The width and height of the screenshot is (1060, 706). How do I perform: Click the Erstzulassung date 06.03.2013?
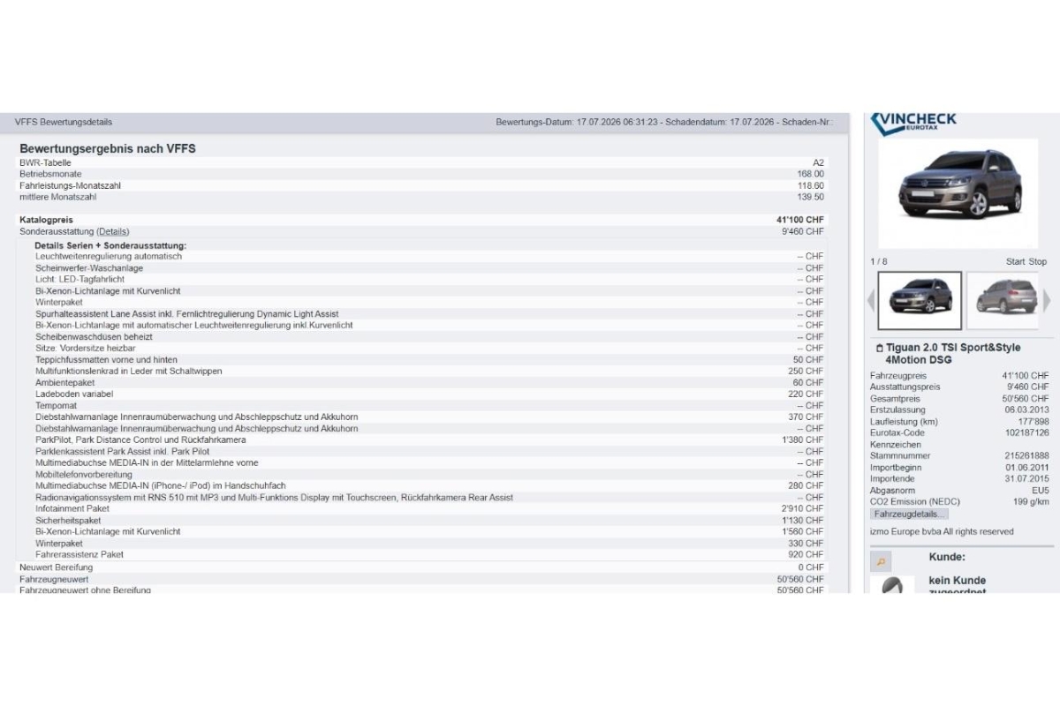(x=1026, y=409)
